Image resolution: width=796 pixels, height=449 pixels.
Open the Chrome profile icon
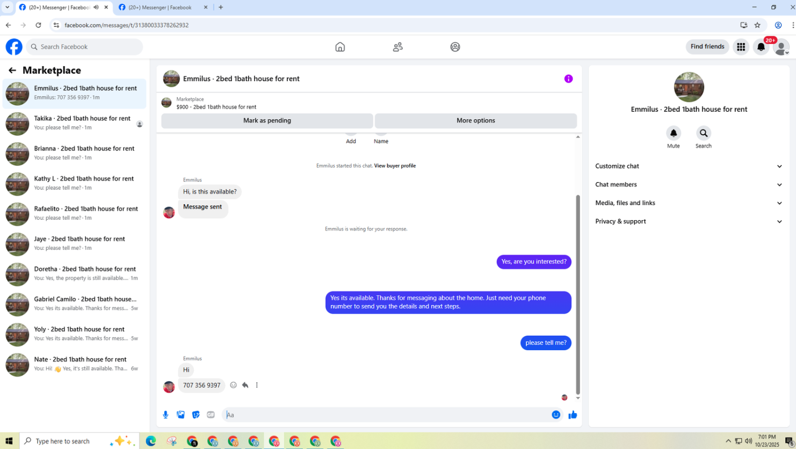pos(778,25)
